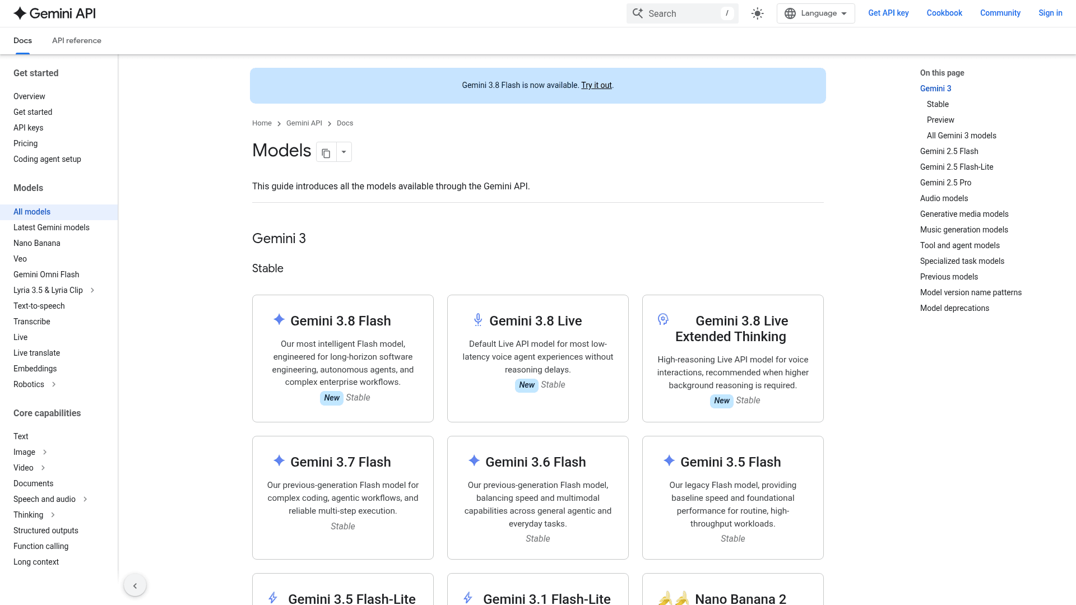The height and width of the screenshot is (605, 1076).
Task: Open the Gemini 3.8 Live Extended Thinking title
Action: [x=731, y=329]
